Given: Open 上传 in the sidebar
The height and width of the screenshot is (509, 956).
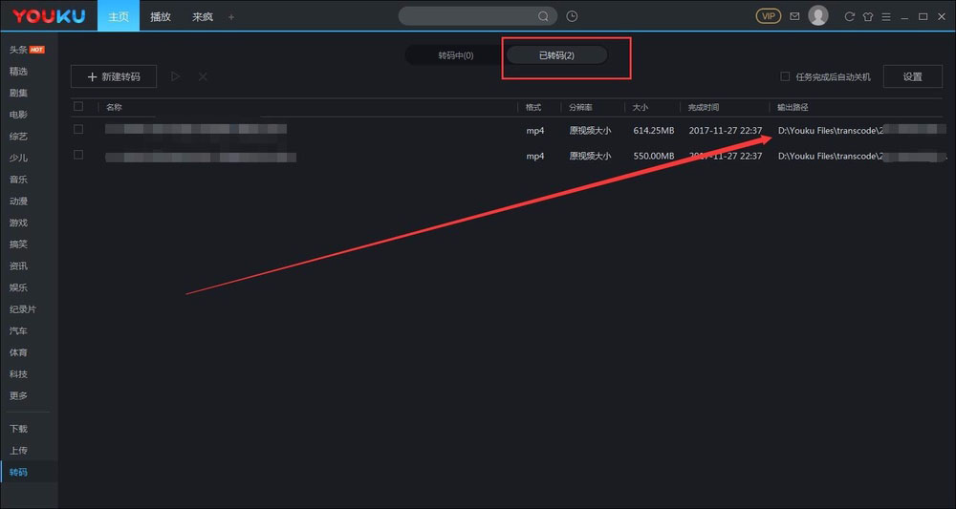Looking at the screenshot, I should 18,451.
